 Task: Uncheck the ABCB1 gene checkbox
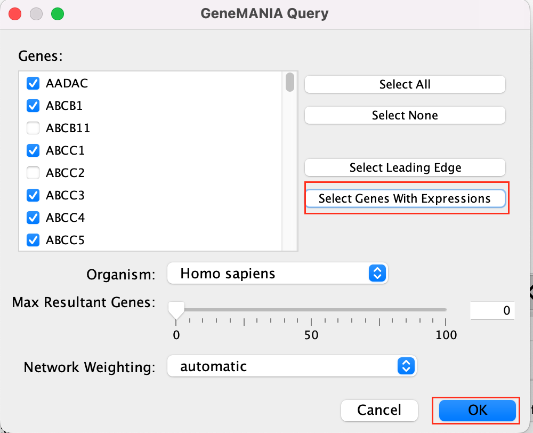pos(33,106)
